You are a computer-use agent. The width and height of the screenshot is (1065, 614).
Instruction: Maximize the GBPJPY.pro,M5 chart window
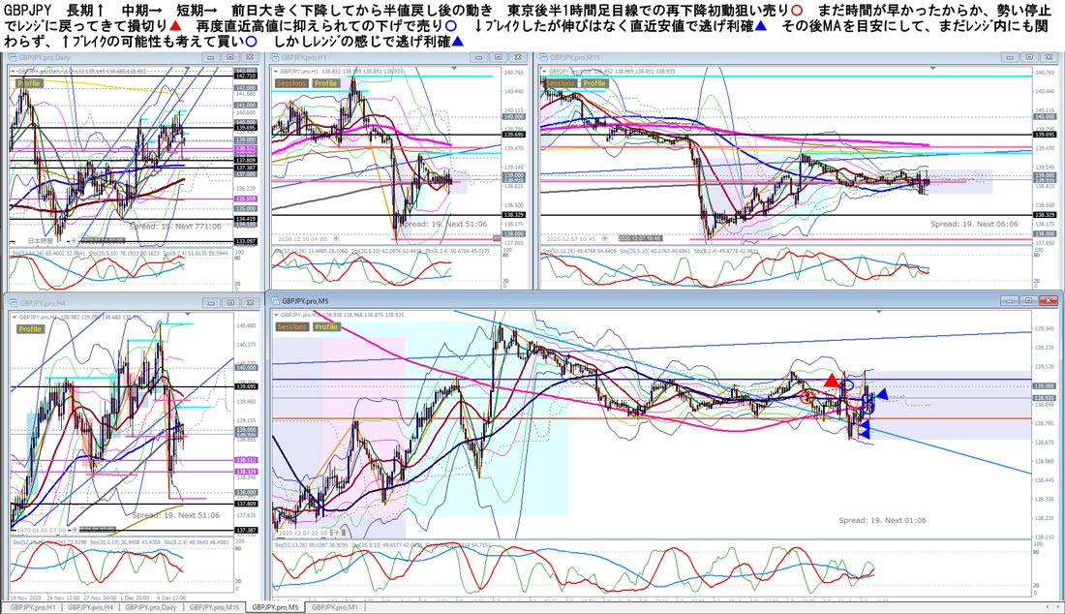pos(1028,300)
